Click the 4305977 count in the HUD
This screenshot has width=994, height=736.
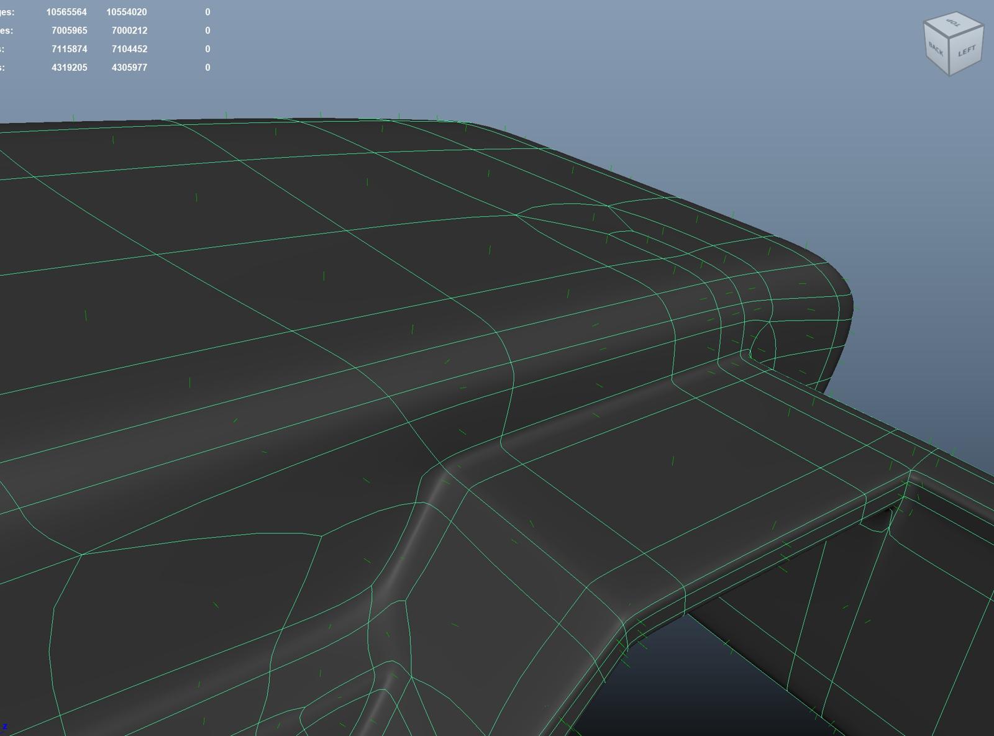[x=129, y=67]
